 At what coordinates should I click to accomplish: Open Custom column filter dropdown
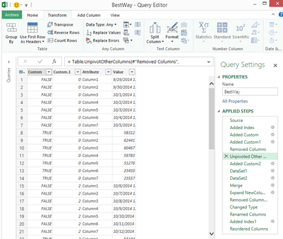click(x=49, y=72)
